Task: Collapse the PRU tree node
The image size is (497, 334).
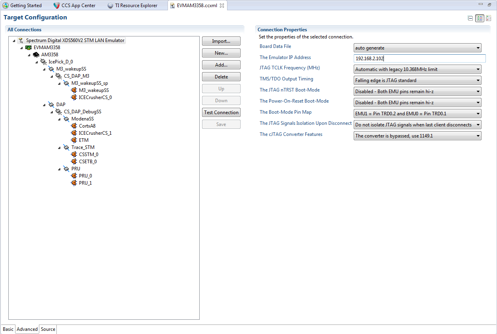Action: [60, 169]
